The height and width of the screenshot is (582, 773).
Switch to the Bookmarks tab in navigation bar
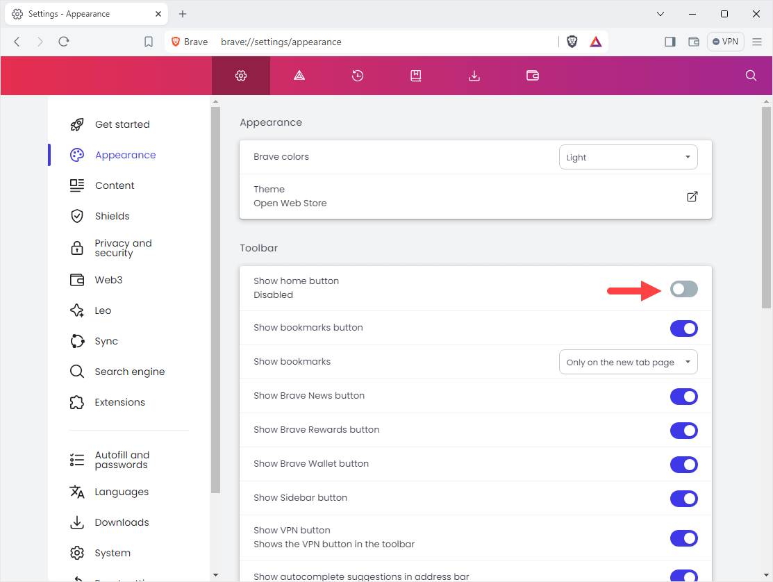[415, 76]
